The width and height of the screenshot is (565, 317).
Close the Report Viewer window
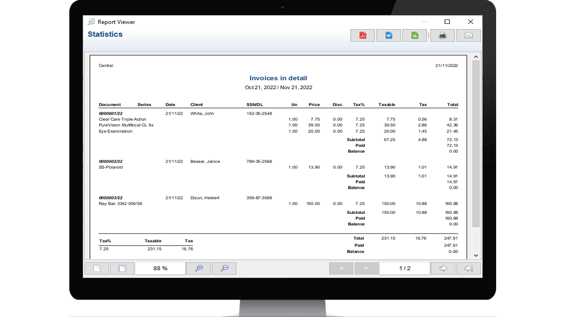[x=471, y=22]
